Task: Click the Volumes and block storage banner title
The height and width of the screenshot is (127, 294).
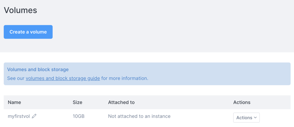Action: pos(38,69)
